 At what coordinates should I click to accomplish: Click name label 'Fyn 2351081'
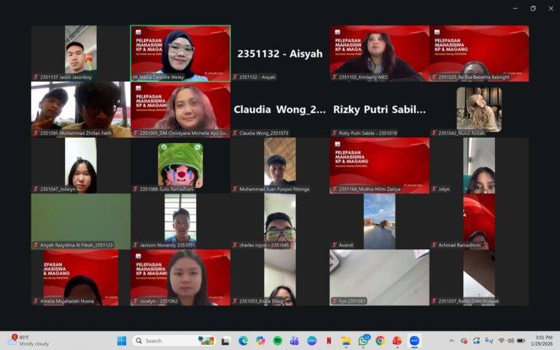(x=352, y=301)
